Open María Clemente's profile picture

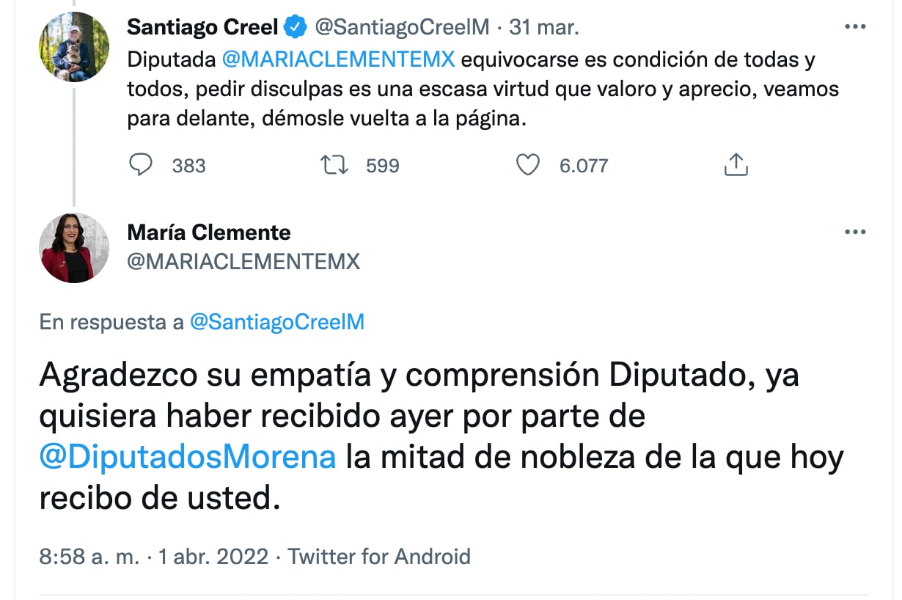74,248
